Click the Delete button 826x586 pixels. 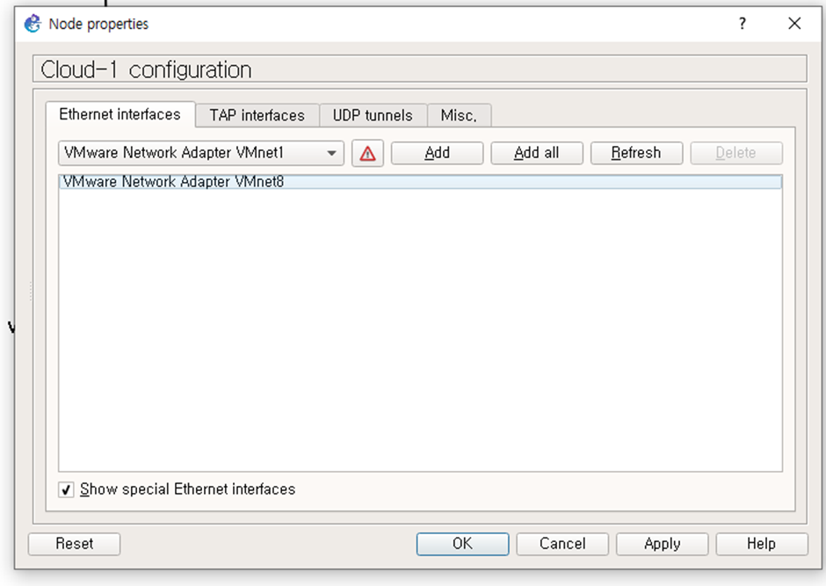click(x=735, y=153)
